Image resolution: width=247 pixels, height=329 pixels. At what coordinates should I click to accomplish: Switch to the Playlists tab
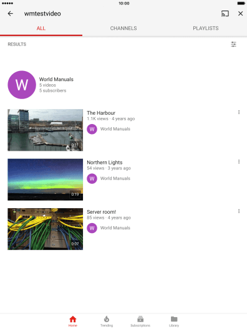coord(206,28)
